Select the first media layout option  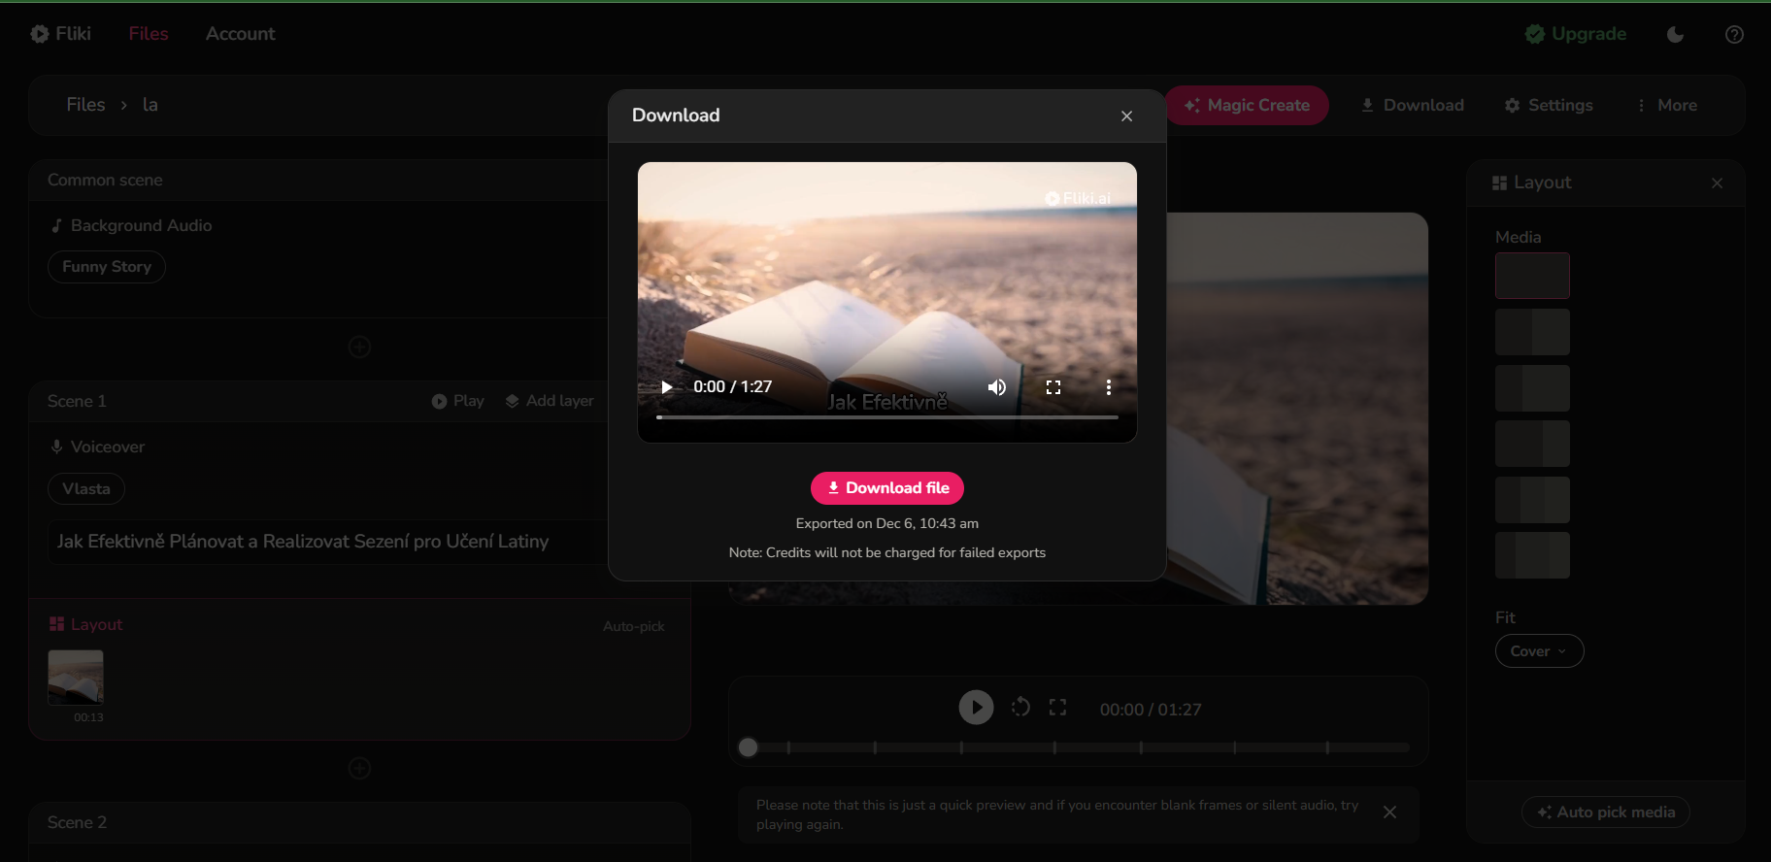[1532, 276]
